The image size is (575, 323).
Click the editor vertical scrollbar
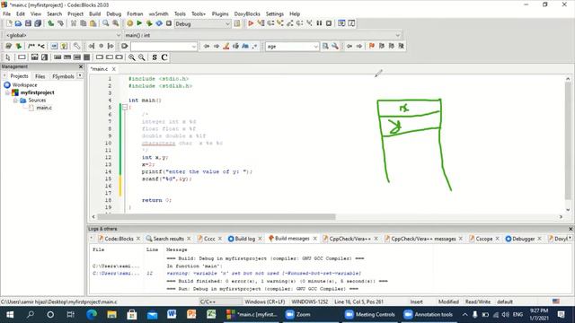[568, 141]
